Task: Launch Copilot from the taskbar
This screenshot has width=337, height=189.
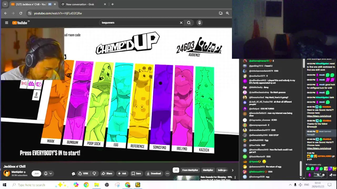Action: (x=76, y=185)
